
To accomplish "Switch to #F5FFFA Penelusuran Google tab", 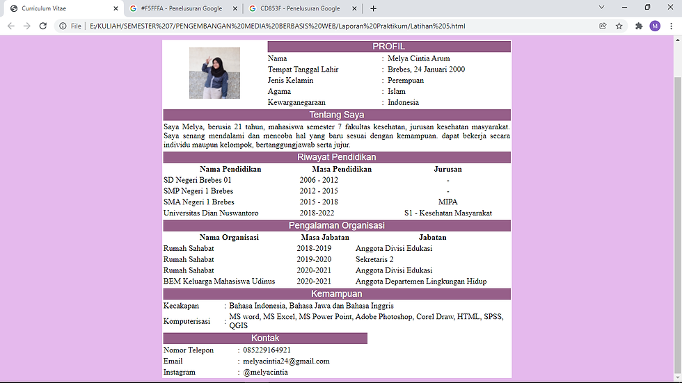I will point(182,8).
